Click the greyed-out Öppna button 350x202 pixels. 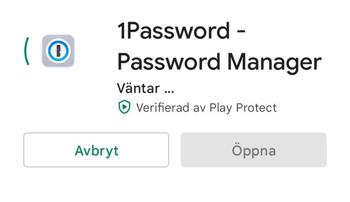[x=254, y=150]
